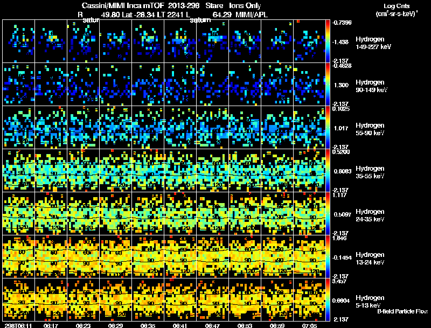Image resolution: width=431 pixels, height=328 pixels.
Task: Click the MIMI/APL header text
Action: click(x=252, y=15)
